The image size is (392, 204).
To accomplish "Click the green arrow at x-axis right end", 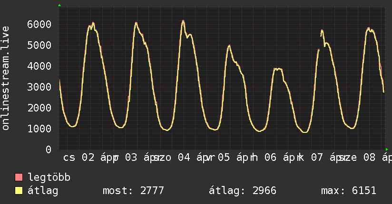I will point(387,149).
